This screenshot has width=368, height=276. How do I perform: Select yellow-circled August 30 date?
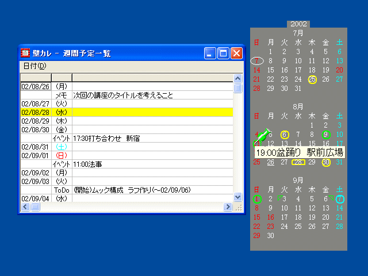click(x=326, y=162)
